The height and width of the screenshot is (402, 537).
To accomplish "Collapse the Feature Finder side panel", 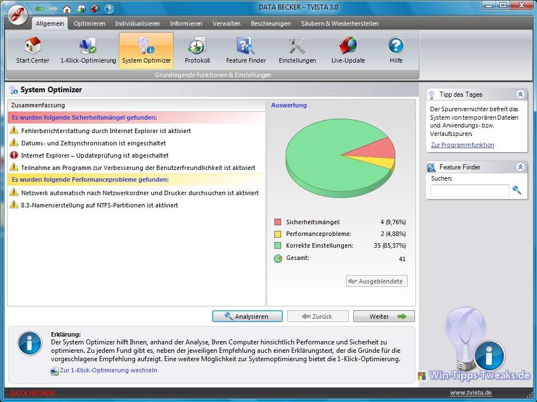I will tap(520, 167).
